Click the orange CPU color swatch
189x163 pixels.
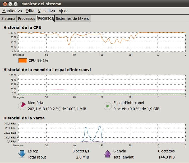click(x=23, y=60)
